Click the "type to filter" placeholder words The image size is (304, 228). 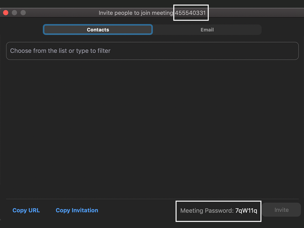tap(93, 51)
